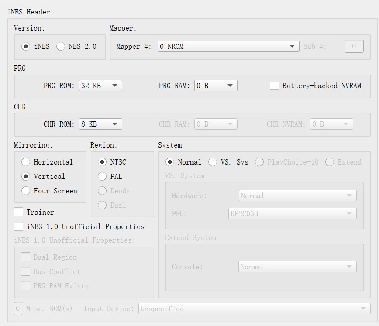Select Vertical mirroring
379x326 pixels.
(26, 176)
